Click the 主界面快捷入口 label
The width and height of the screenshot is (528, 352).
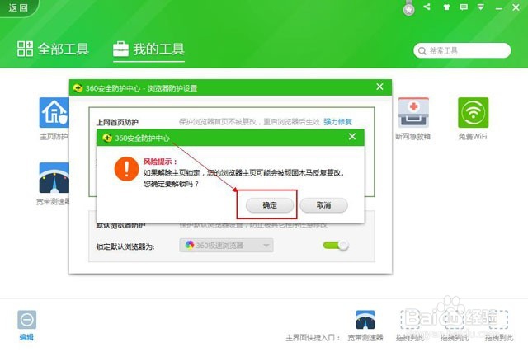click(313, 337)
